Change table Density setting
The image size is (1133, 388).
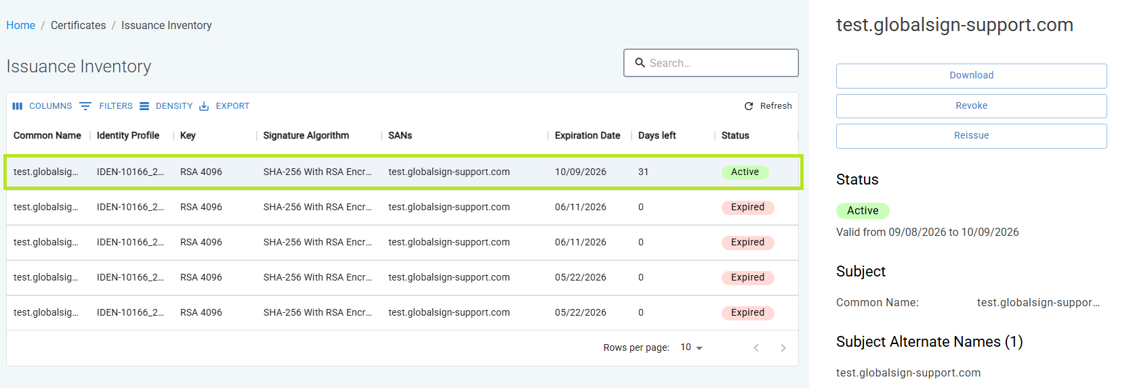coord(166,106)
